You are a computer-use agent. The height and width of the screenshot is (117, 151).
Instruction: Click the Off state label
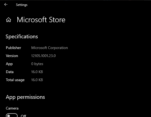coord(24,116)
